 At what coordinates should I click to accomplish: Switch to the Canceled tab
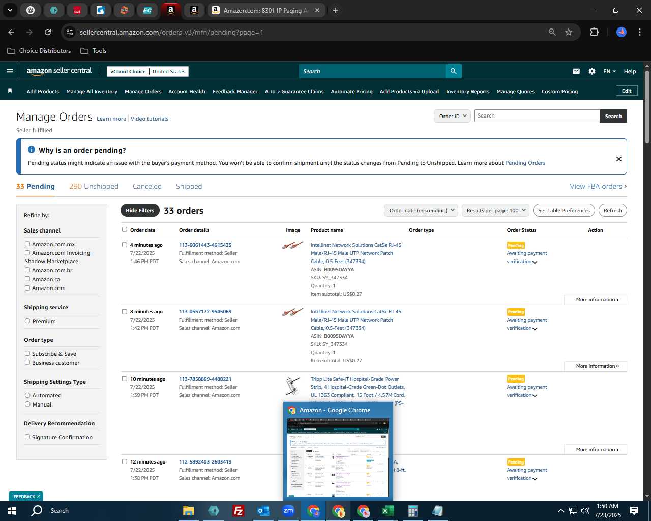point(147,186)
